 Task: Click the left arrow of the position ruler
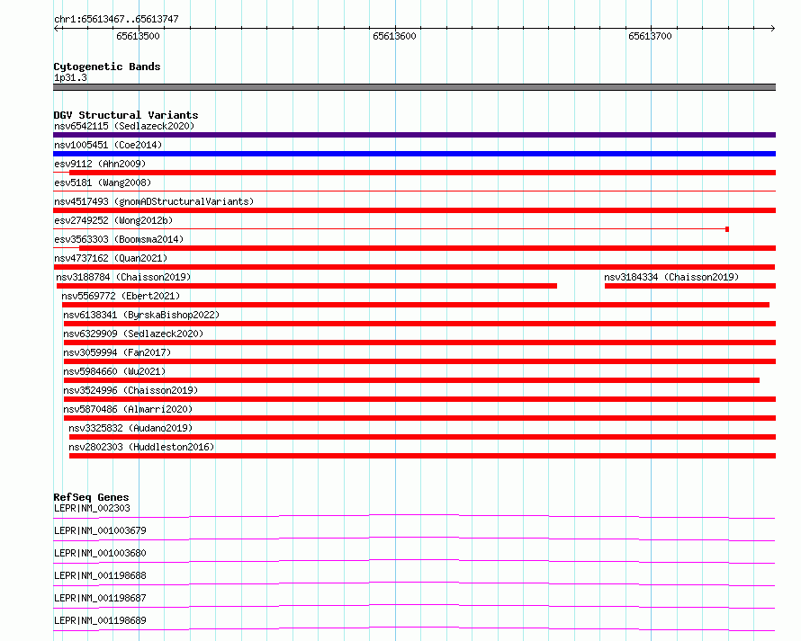[x=58, y=29]
